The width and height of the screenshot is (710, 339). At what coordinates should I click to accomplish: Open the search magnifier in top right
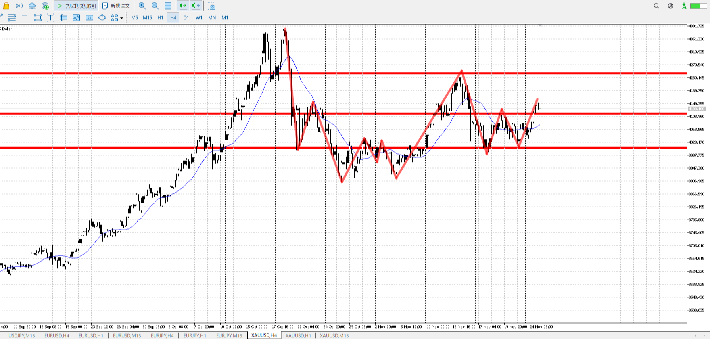[656, 6]
